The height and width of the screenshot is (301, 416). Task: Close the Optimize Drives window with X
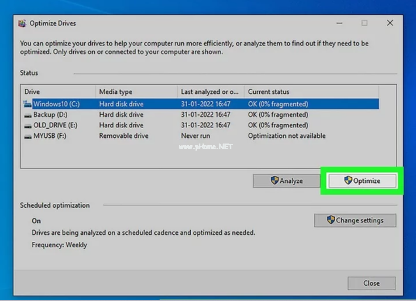pyautogui.click(x=390, y=23)
